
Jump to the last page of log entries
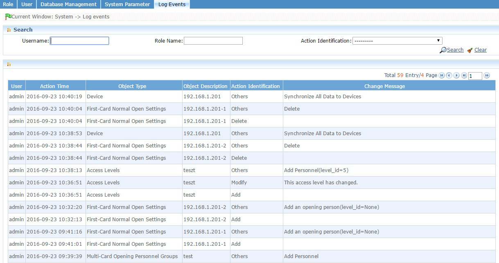point(464,75)
